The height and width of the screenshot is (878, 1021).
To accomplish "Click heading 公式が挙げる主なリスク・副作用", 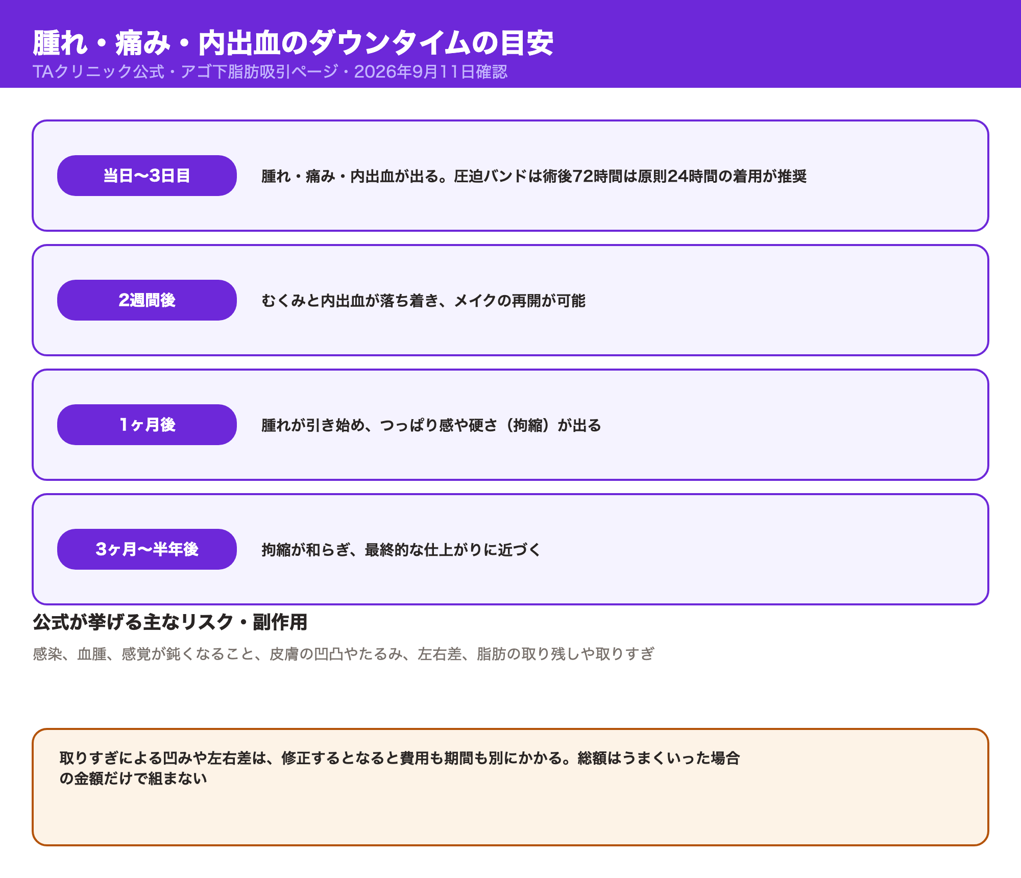I will pyautogui.click(x=170, y=622).
